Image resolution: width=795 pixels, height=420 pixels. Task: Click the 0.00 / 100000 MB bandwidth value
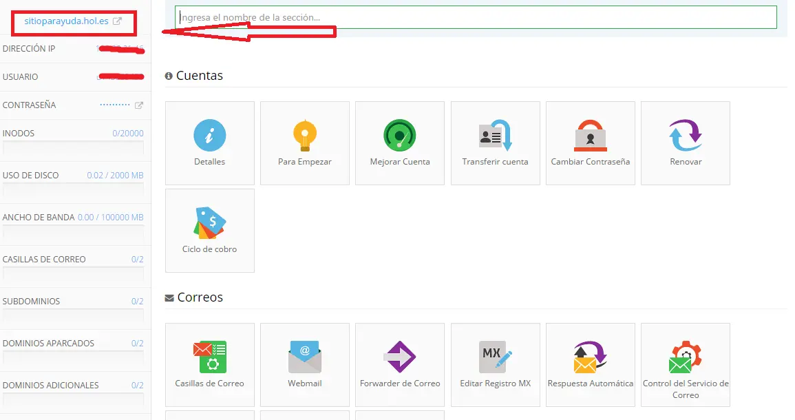tap(111, 218)
